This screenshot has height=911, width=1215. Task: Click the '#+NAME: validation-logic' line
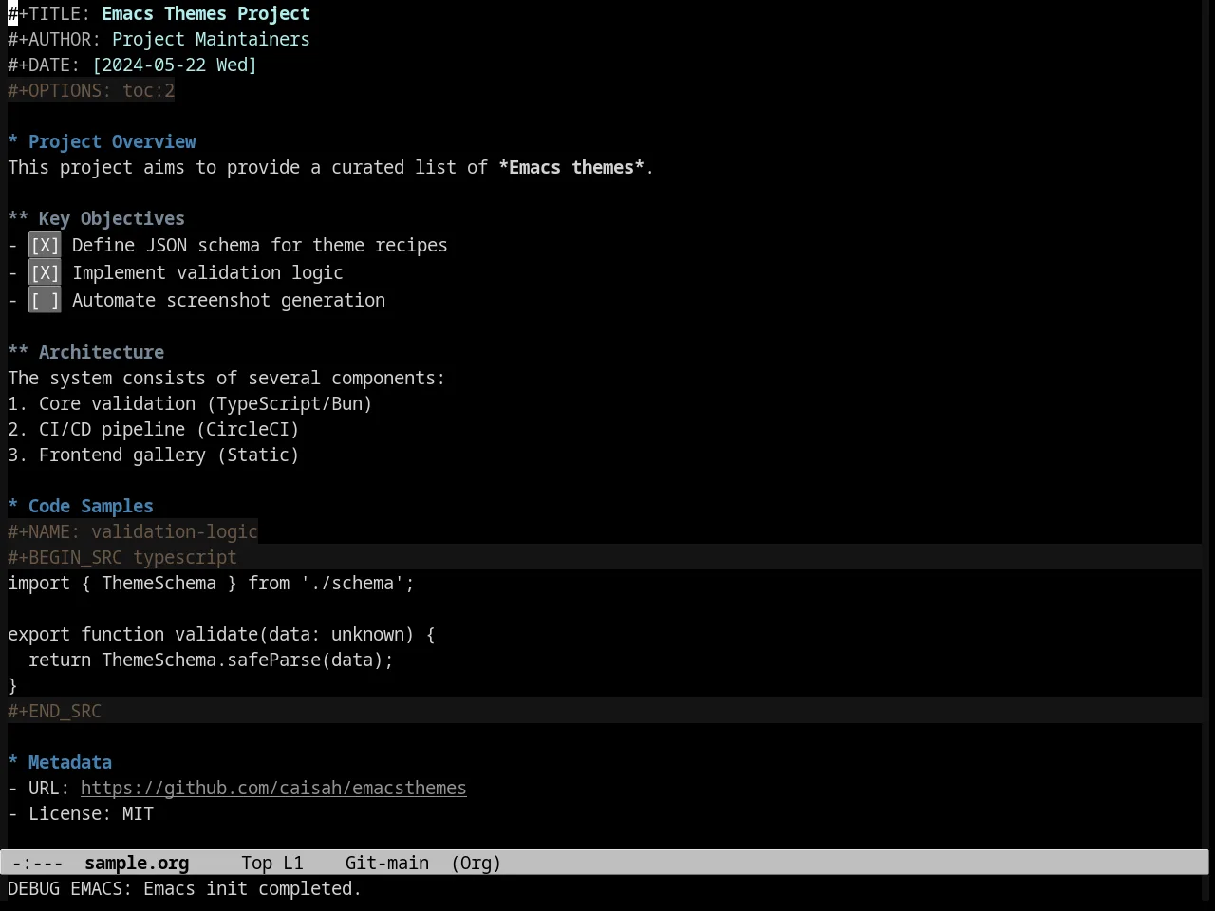click(133, 532)
